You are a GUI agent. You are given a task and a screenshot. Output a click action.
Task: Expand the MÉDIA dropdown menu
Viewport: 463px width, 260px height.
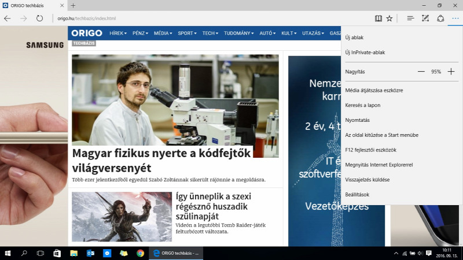(x=163, y=34)
